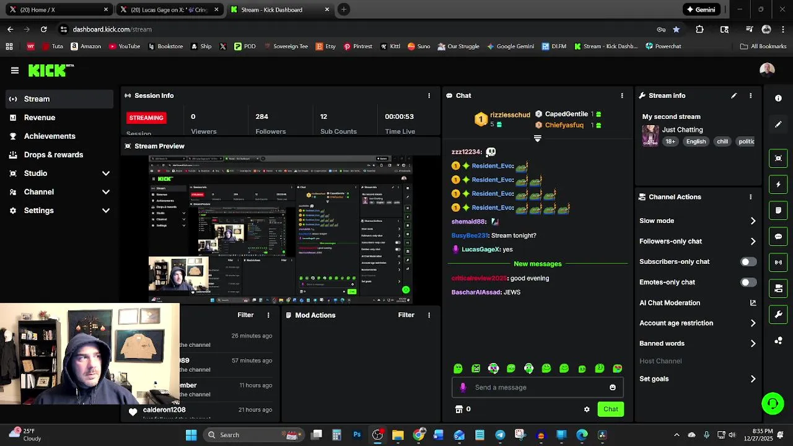Open Photoshop from taskbar
The height and width of the screenshot is (446, 793).
pyautogui.click(x=357, y=435)
